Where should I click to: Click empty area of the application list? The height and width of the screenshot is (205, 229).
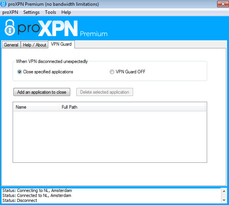tap(110, 137)
